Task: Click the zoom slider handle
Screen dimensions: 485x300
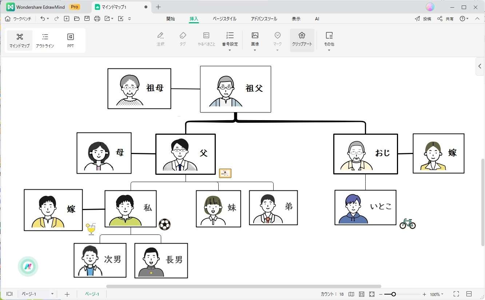Action: tap(393, 294)
